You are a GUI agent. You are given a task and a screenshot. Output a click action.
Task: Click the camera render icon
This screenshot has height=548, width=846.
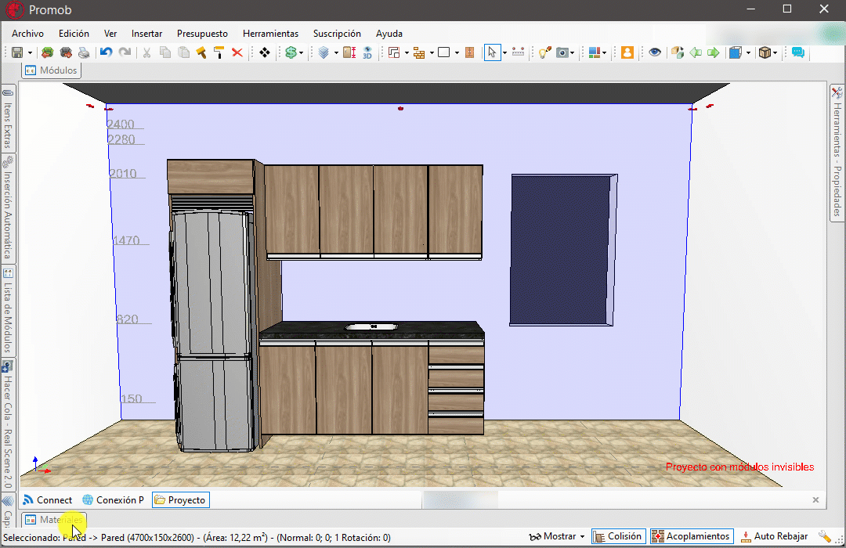(x=562, y=52)
